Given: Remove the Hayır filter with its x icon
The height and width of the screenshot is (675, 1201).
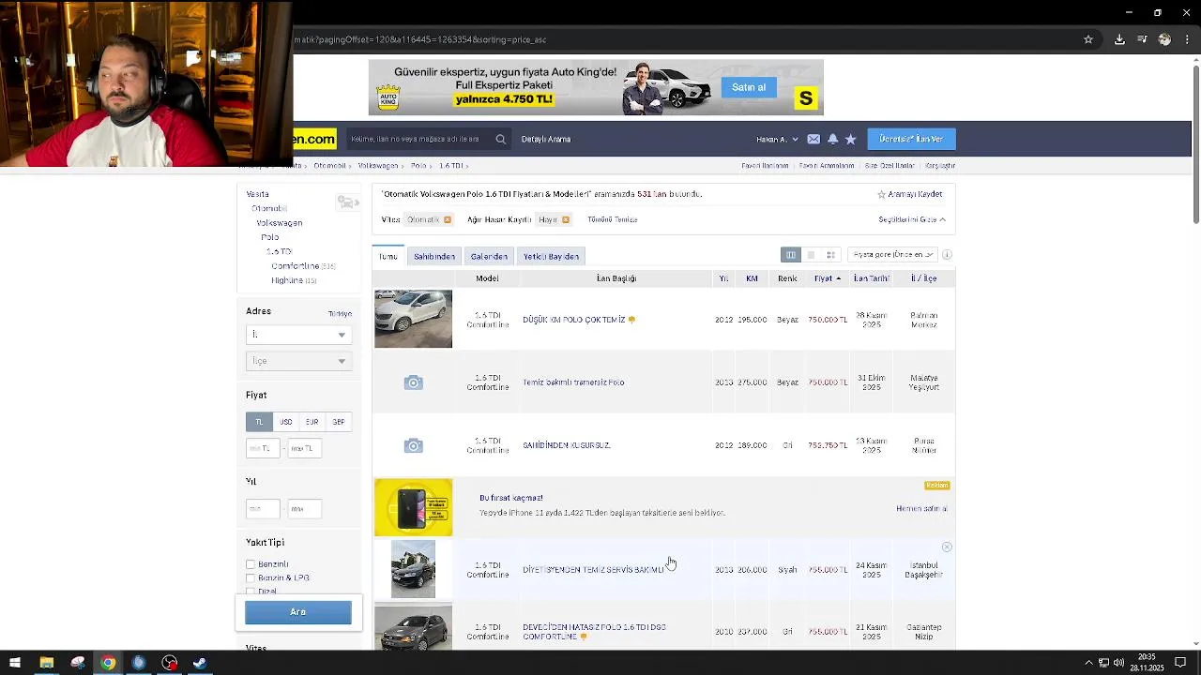Looking at the screenshot, I should (x=566, y=219).
